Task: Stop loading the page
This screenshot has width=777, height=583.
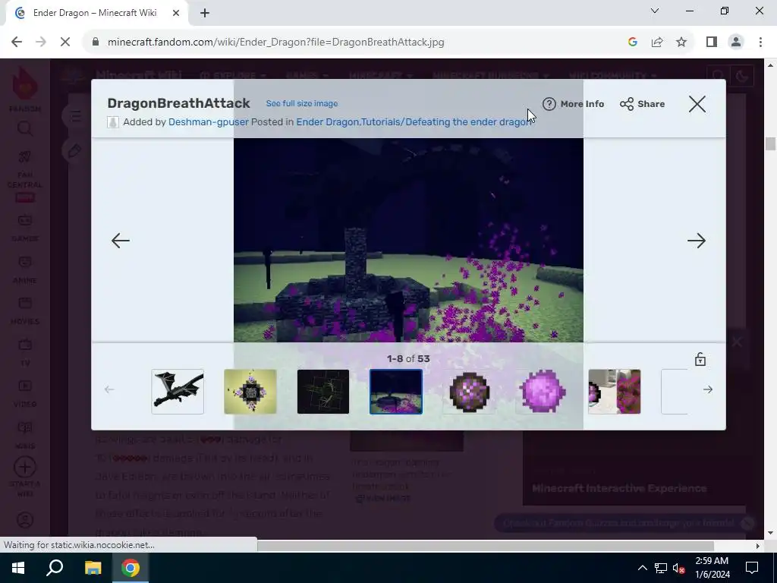Action: point(65,43)
